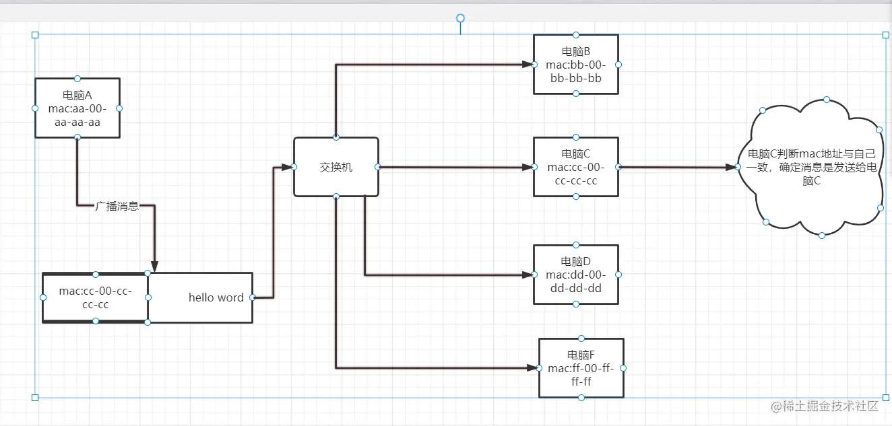Click the right connection point of 交换机
This screenshot has height=426, width=892.
tap(378, 167)
